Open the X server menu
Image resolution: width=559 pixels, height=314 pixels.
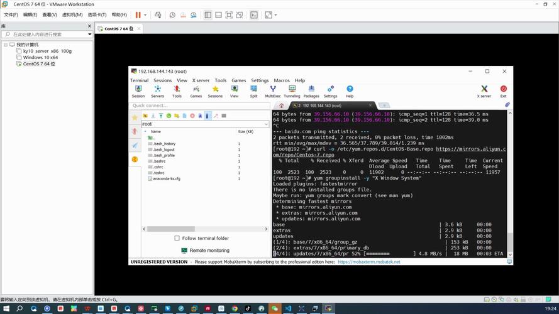click(x=201, y=80)
